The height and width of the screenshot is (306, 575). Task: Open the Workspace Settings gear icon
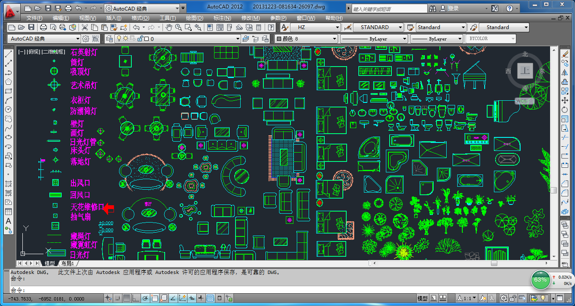[x=86, y=39]
